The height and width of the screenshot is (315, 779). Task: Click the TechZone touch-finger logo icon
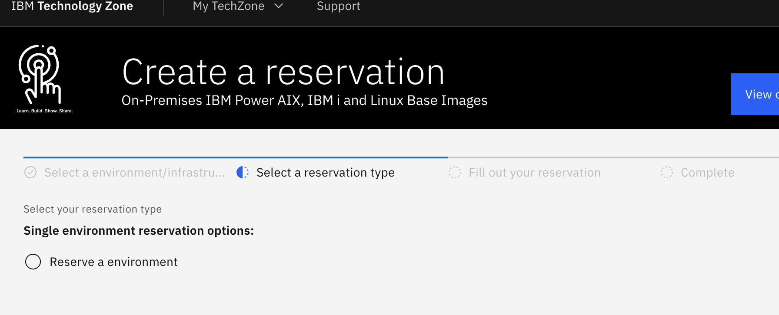click(x=40, y=75)
